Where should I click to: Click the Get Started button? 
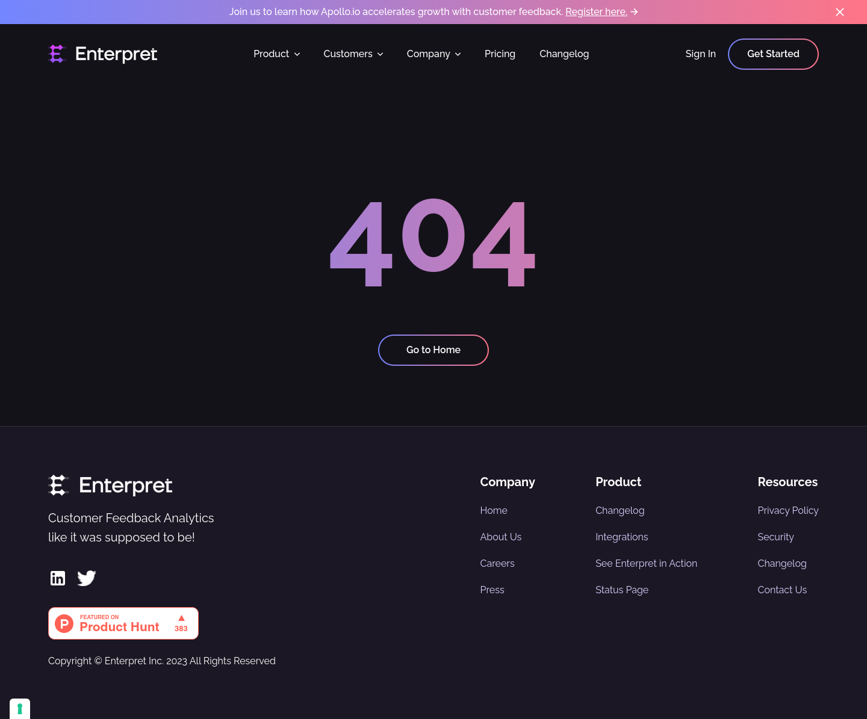pos(773,54)
